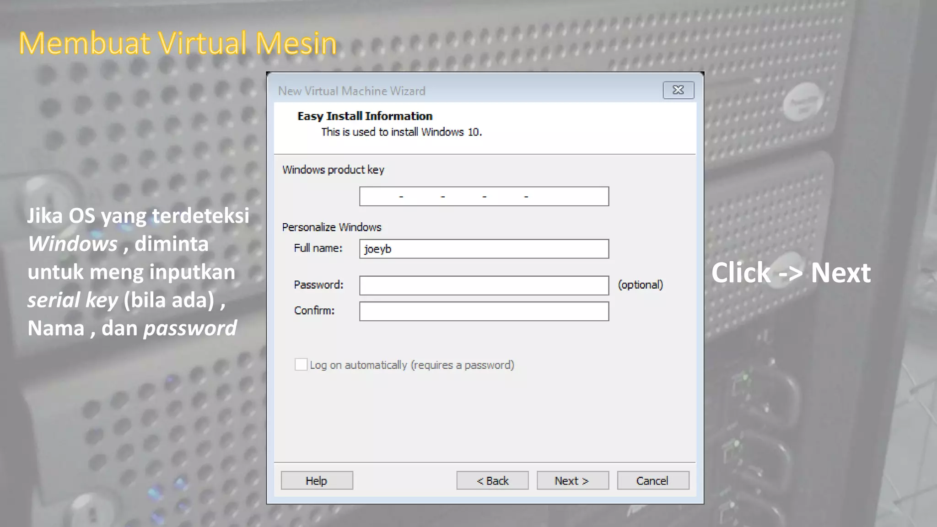Image resolution: width=937 pixels, height=527 pixels.
Task: Click the 'Personalize Windows' label
Action: click(332, 227)
